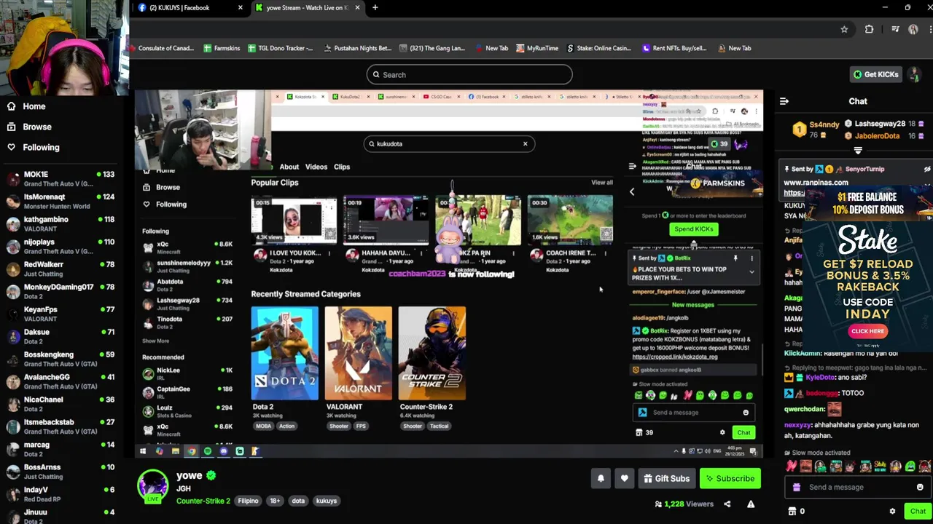Open the browser media control icon
Screen dimensions: 933x524
[895, 29]
